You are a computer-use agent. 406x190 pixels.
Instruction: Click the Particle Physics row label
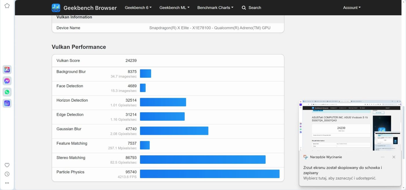coord(70,172)
